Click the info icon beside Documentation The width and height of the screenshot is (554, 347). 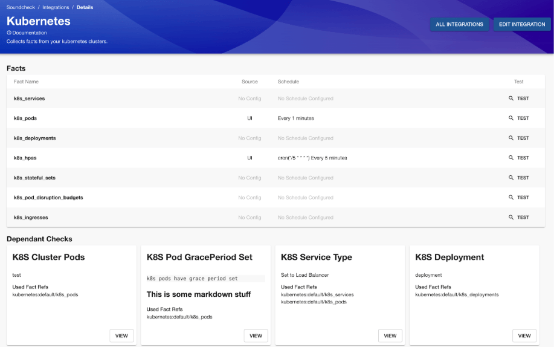coord(9,33)
